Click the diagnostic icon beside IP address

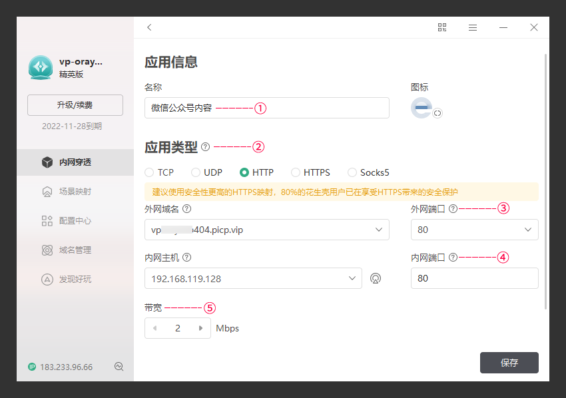click(119, 367)
